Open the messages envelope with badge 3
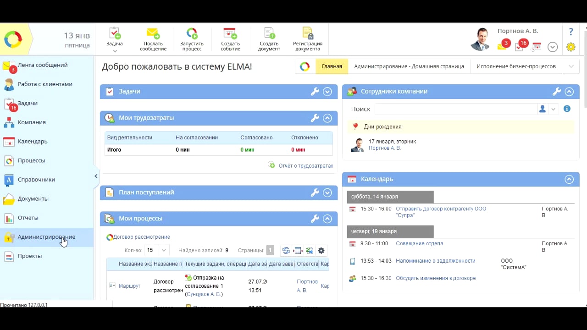Viewport: 587px width, 330px height. 503,45
